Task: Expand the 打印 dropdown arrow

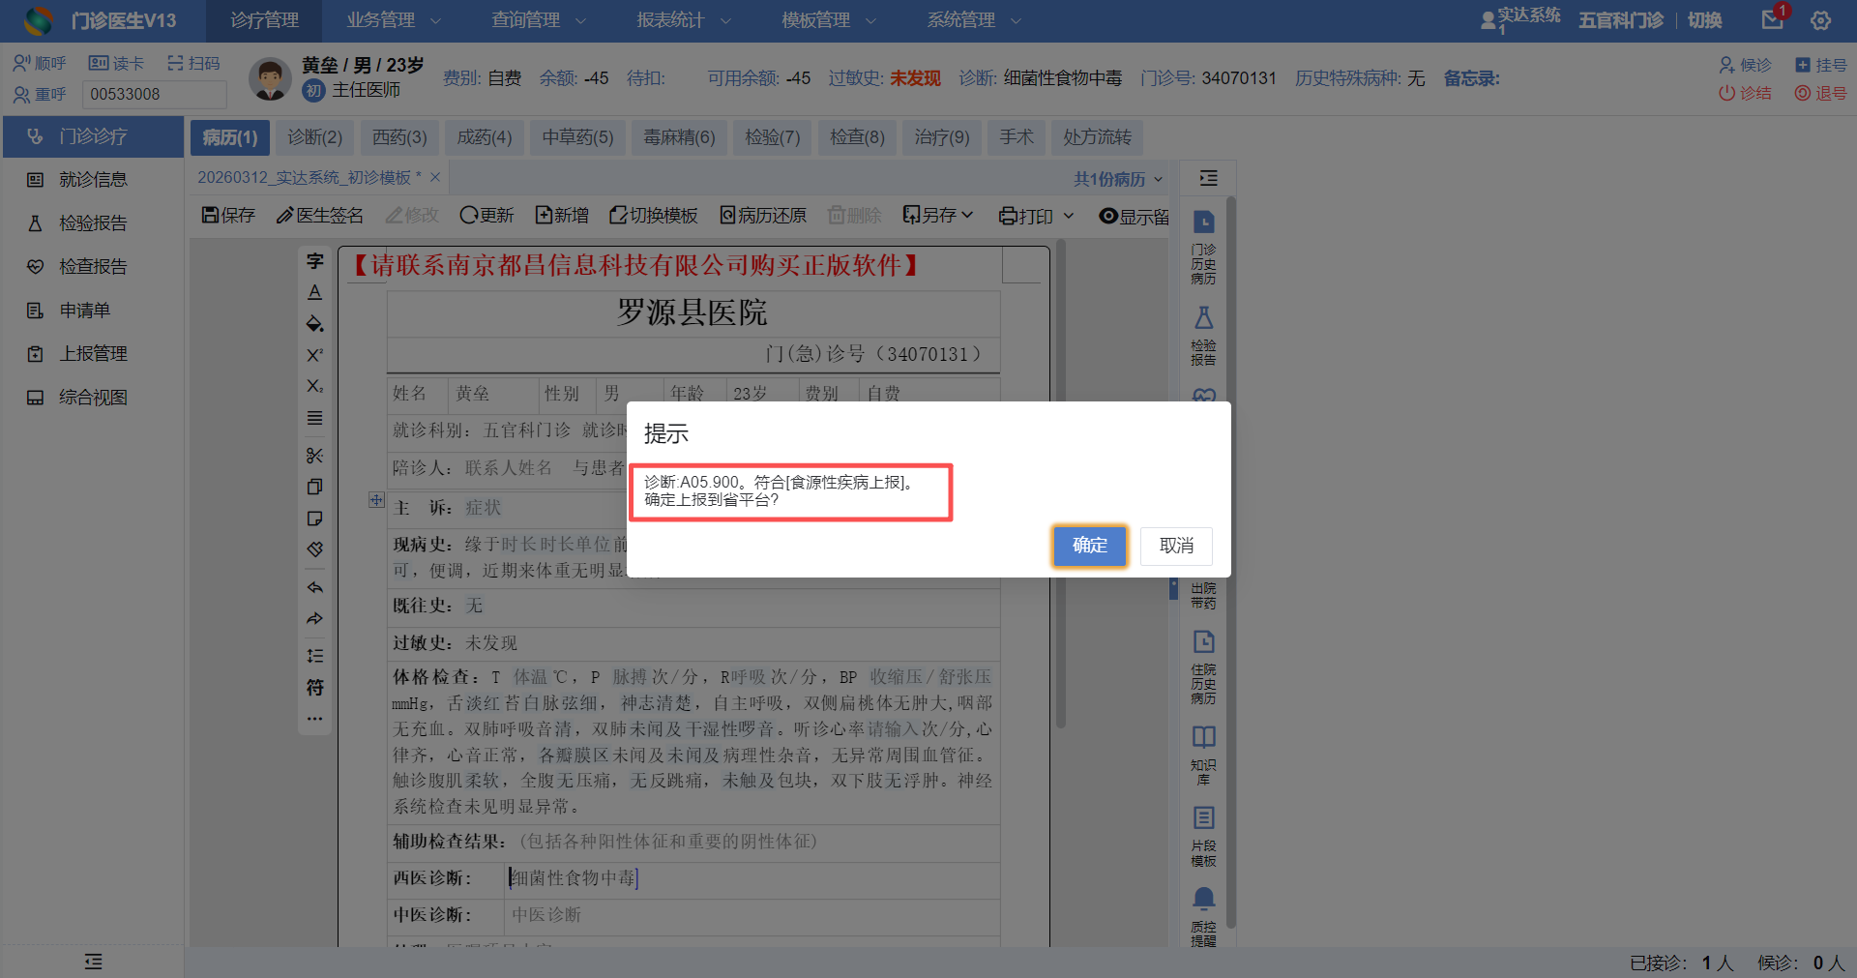Action: (1069, 216)
